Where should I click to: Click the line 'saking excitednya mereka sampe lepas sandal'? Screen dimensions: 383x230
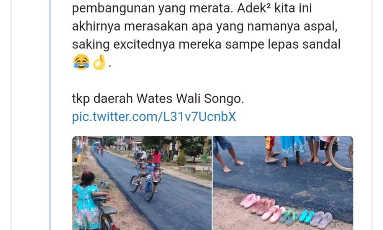(x=206, y=44)
